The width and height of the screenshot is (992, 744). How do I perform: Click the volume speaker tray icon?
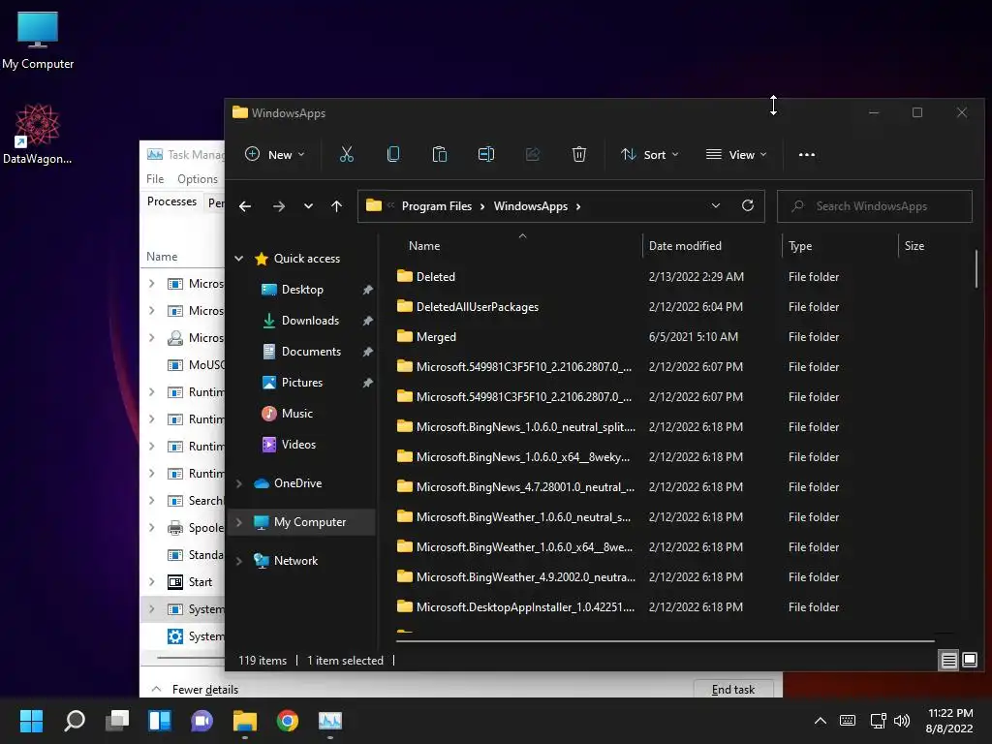coord(902,721)
